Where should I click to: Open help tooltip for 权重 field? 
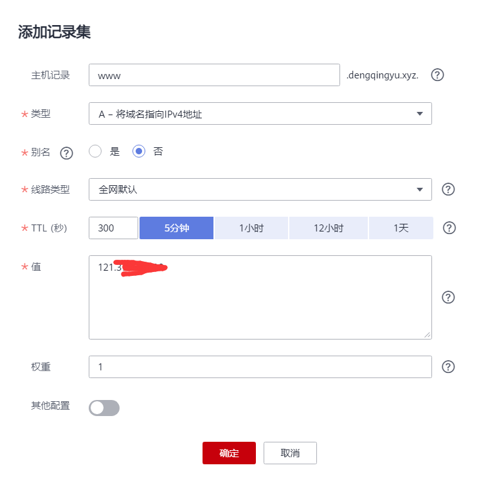[449, 367]
